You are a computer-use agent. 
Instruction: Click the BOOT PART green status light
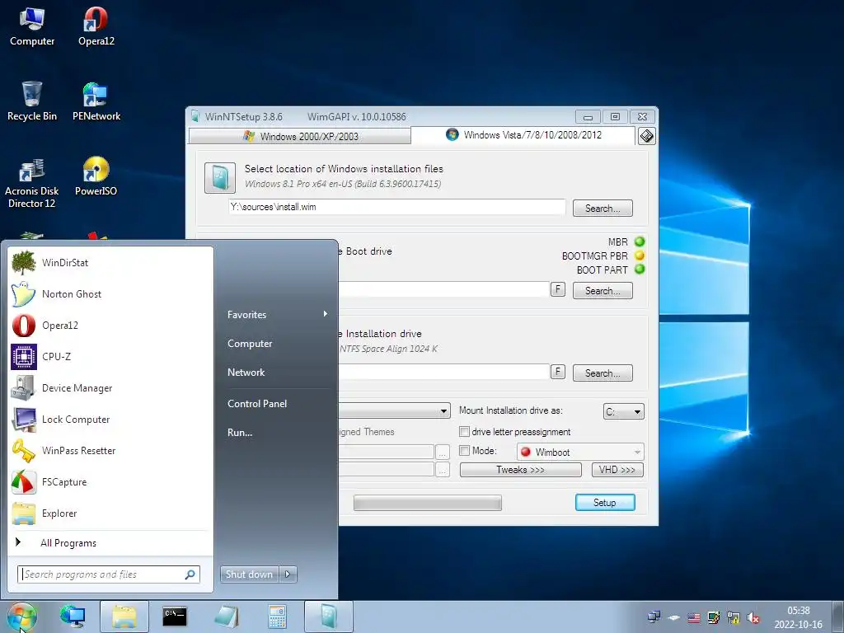(x=640, y=270)
